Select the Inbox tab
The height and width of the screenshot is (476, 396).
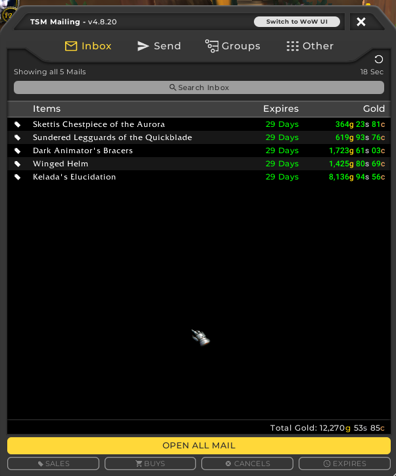[88, 46]
